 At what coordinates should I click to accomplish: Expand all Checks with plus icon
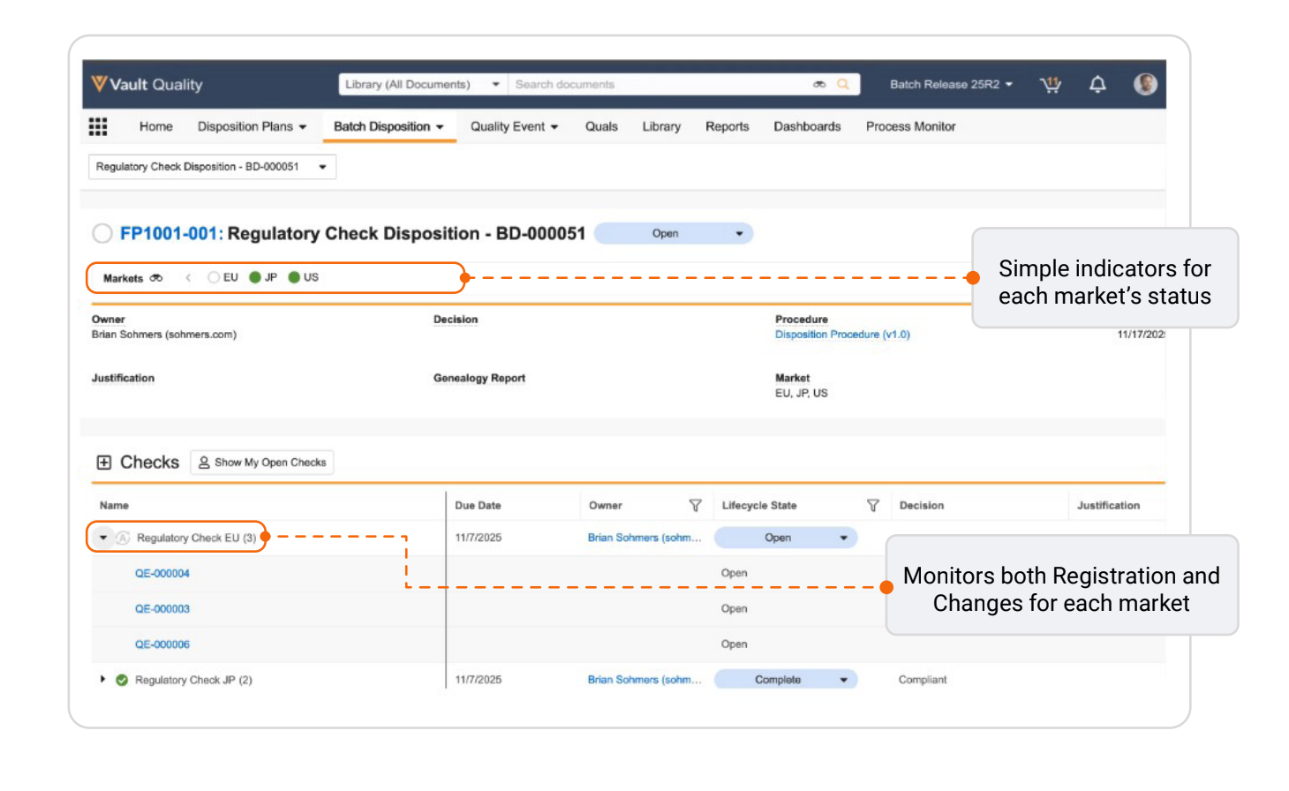pos(103,463)
